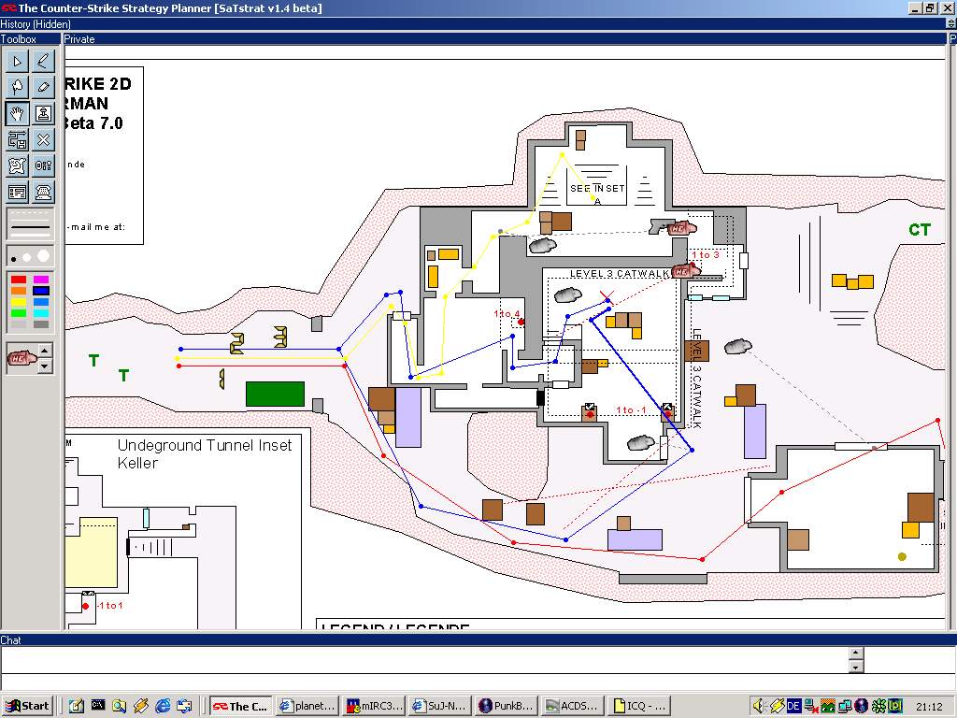Viewport: 957px width, 718px height.
Task: Switch to the planet... browser taskbar button
Action: 307,706
